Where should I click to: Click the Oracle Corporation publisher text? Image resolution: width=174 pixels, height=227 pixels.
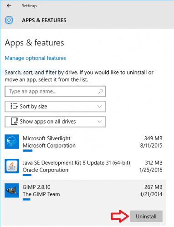[x=46, y=170]
